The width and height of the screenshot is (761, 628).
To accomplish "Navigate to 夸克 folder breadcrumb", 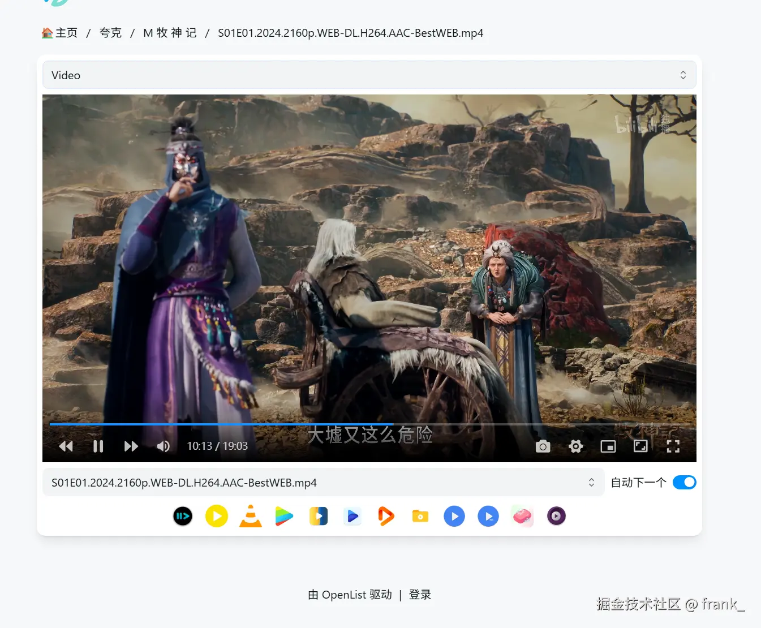I will click(110, 33).
